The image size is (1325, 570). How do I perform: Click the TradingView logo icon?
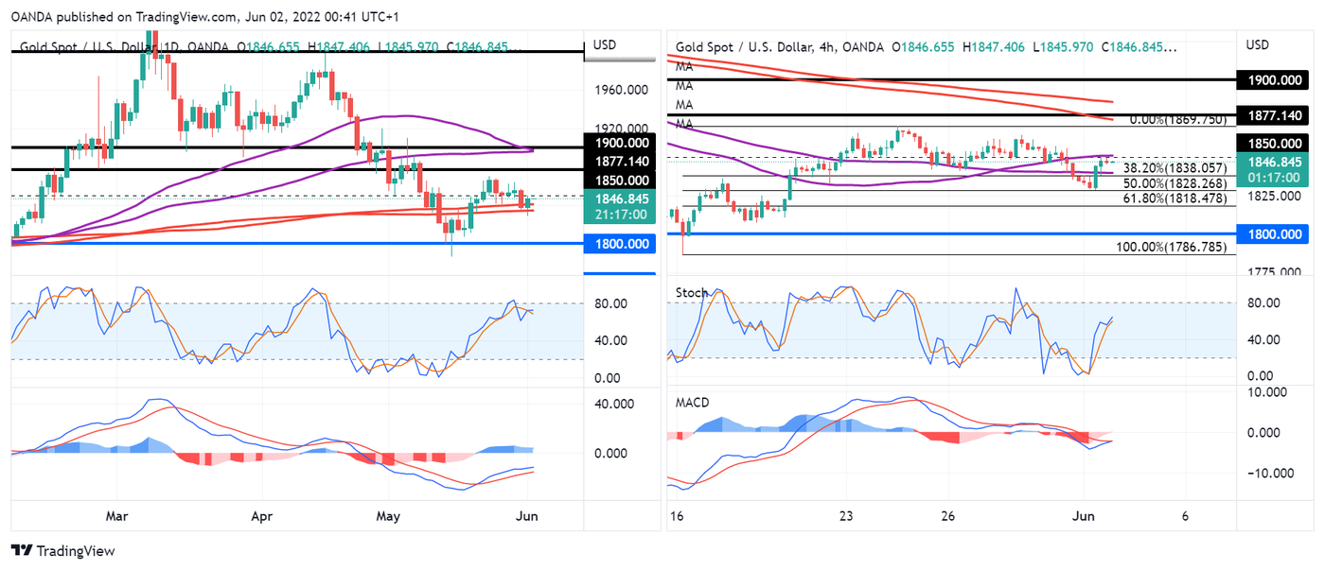22,551
